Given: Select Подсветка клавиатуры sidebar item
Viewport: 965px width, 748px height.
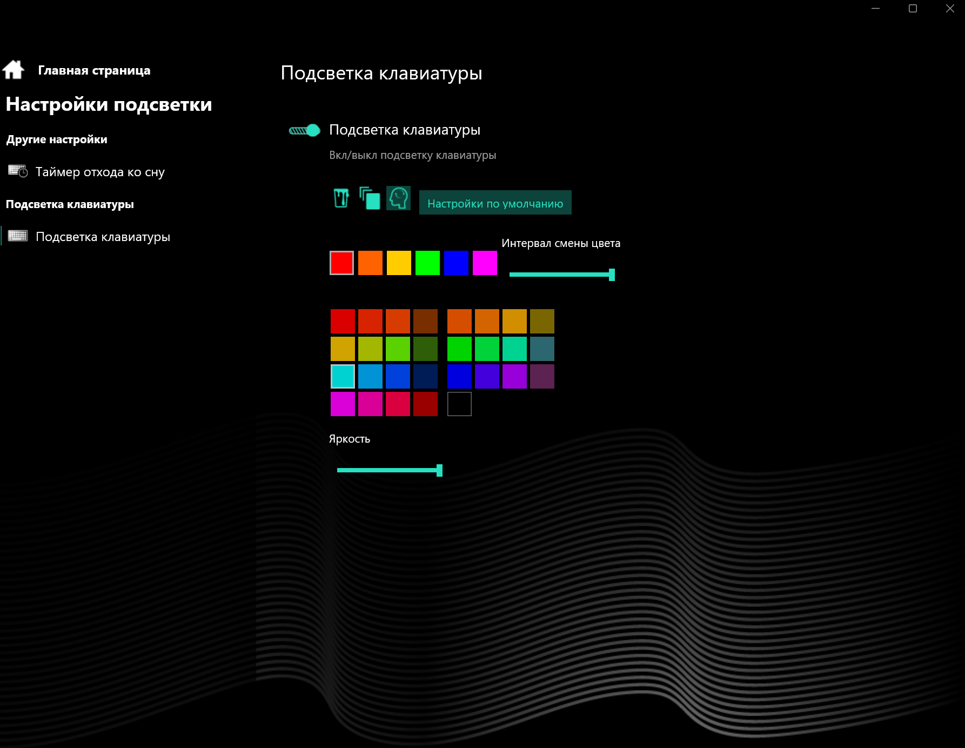Looking at the screenshot, I should (103, 237).
